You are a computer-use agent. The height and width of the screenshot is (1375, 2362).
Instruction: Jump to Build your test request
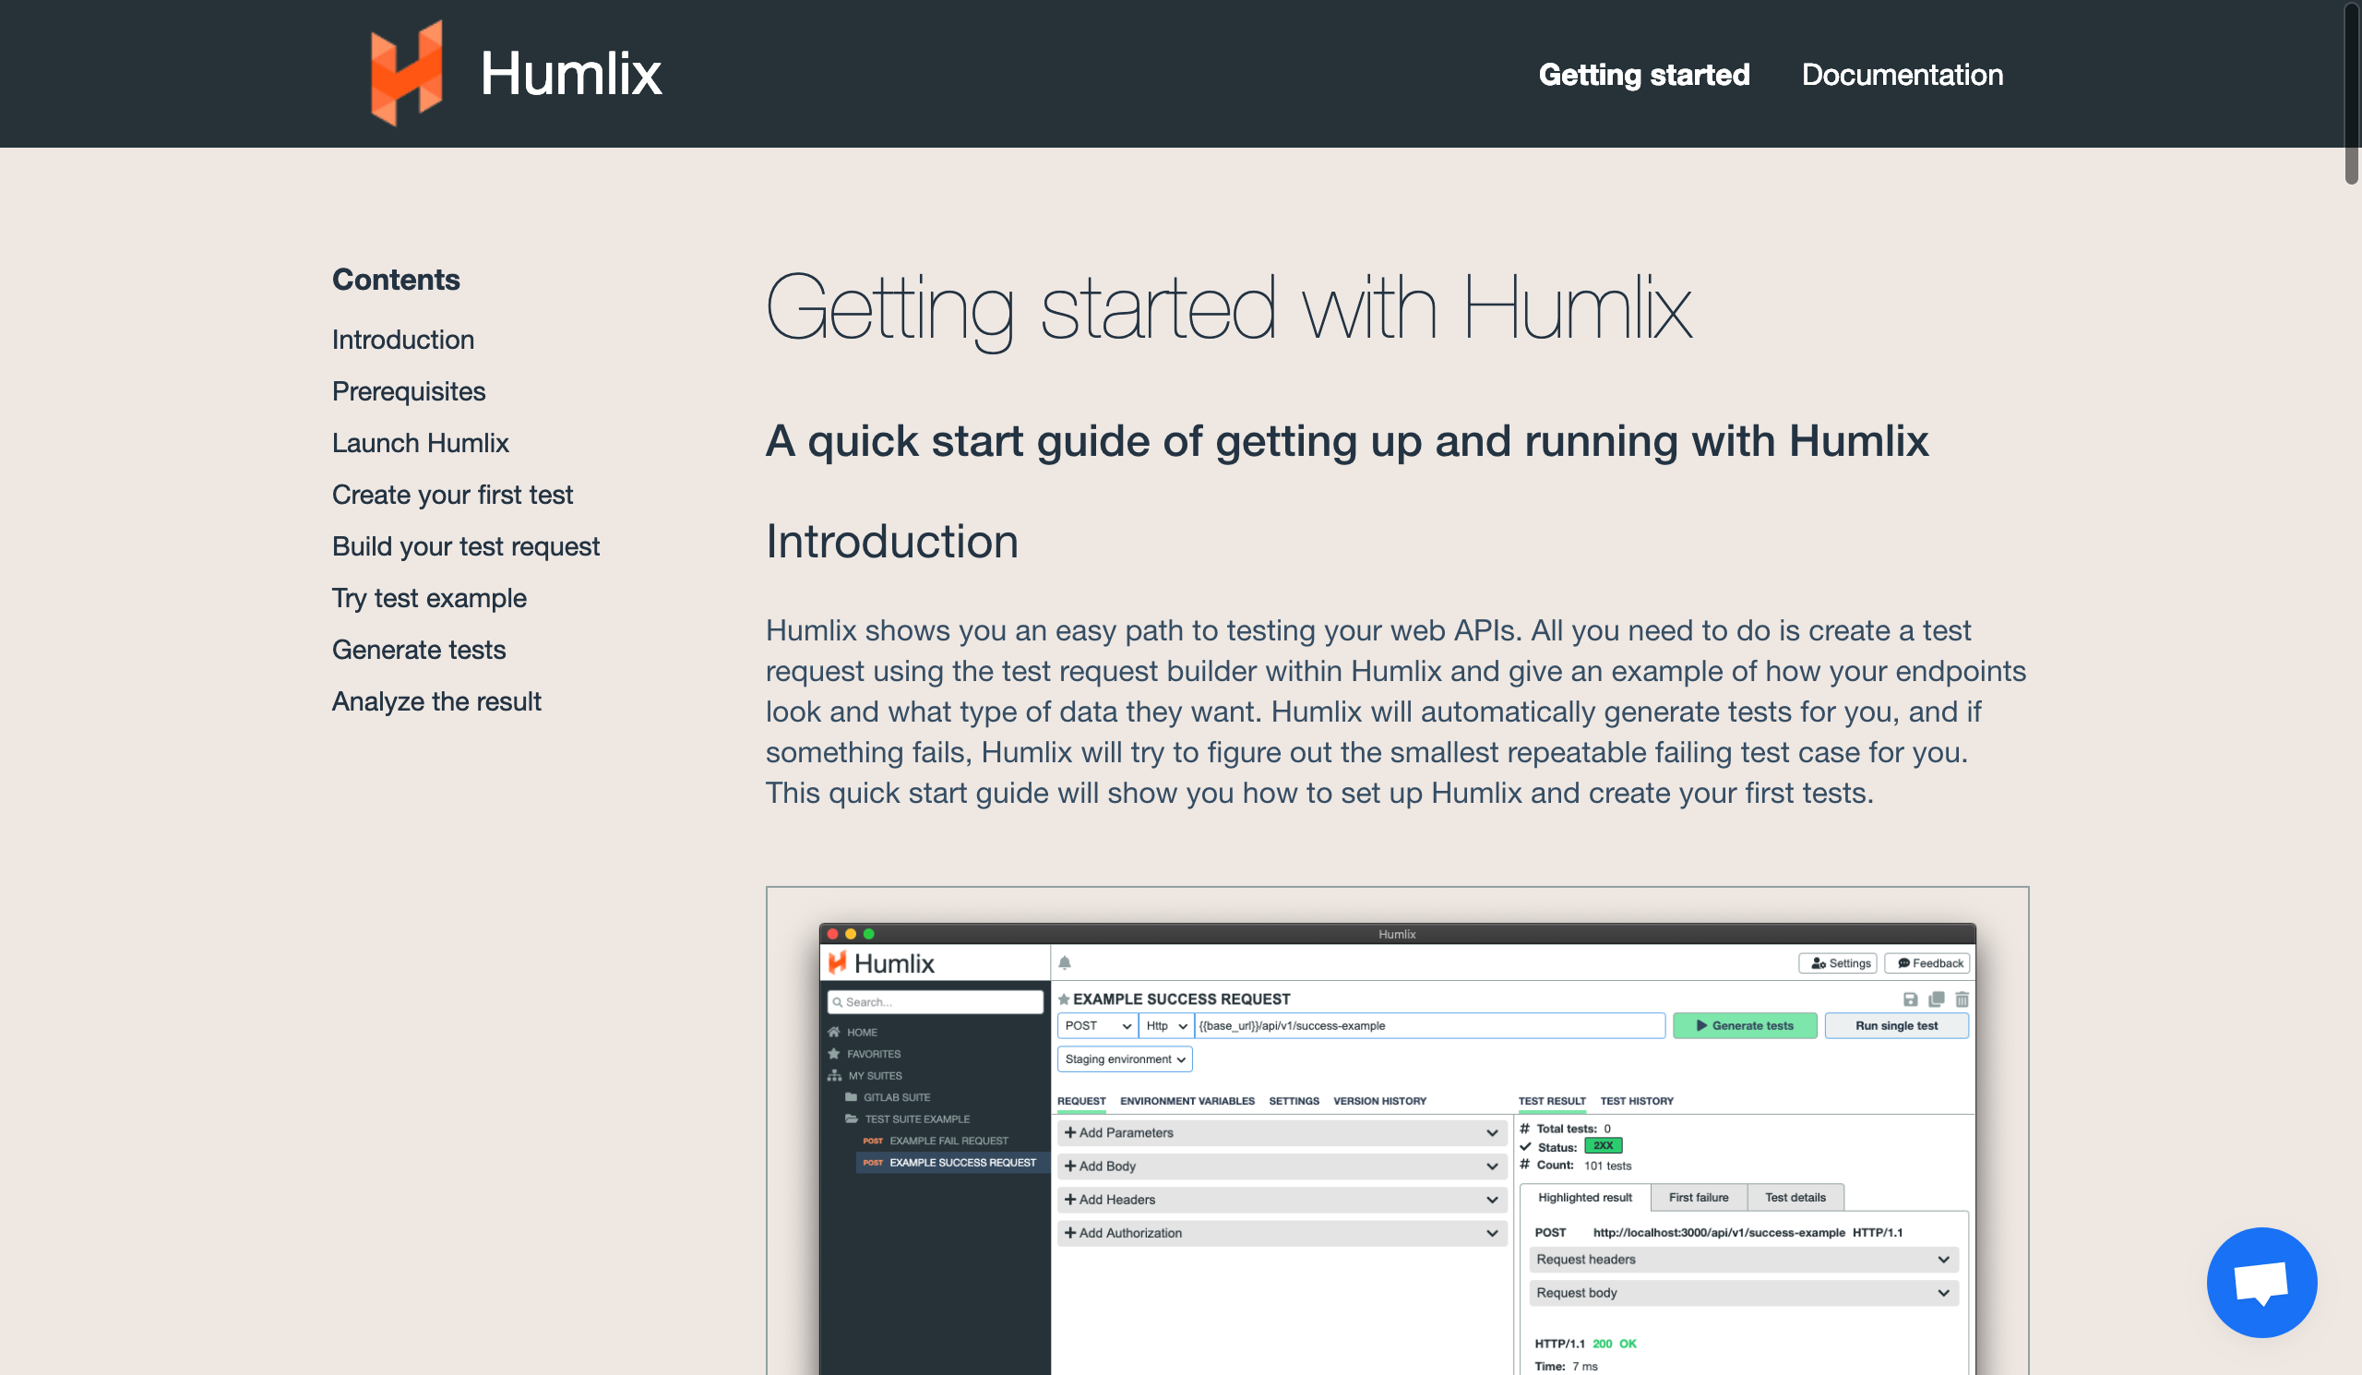(465, 545)
